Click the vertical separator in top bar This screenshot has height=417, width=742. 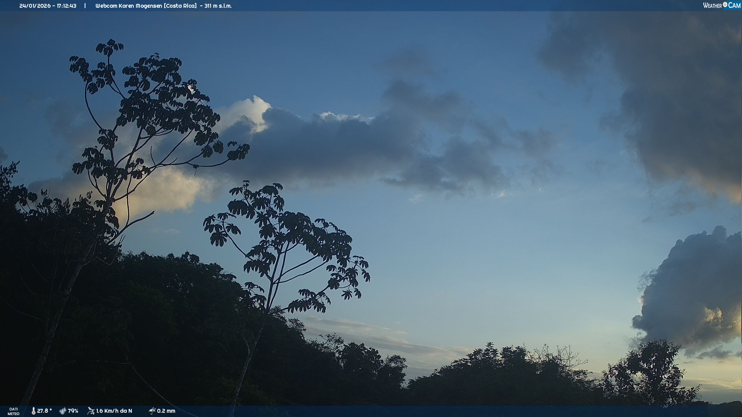click(85, 6)
